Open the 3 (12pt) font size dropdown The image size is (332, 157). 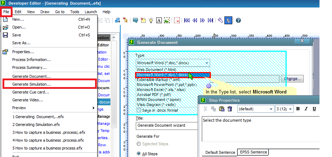tap(291, 109)
